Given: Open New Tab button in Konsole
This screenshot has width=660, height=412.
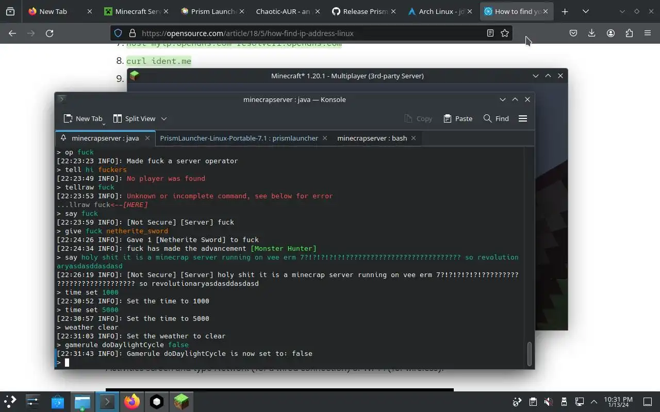Looking at the screenshot, I should (82, 118).
